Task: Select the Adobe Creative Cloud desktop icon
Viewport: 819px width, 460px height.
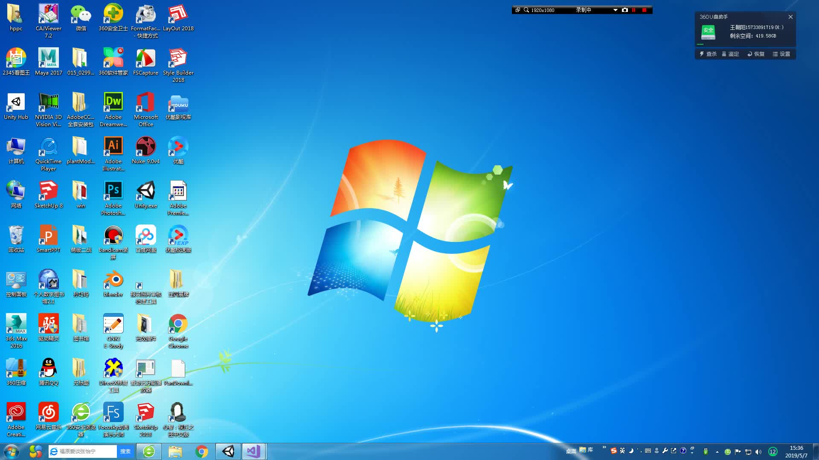Action: click(16, 420)
